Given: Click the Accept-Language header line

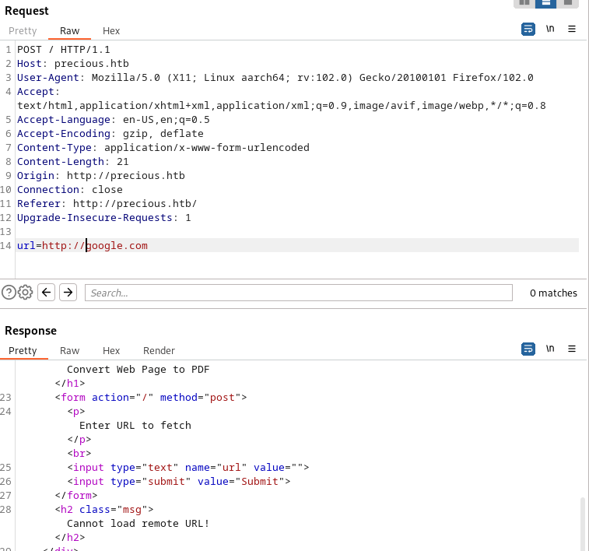Looking at the screenshot, I should [x=114, y=119].
